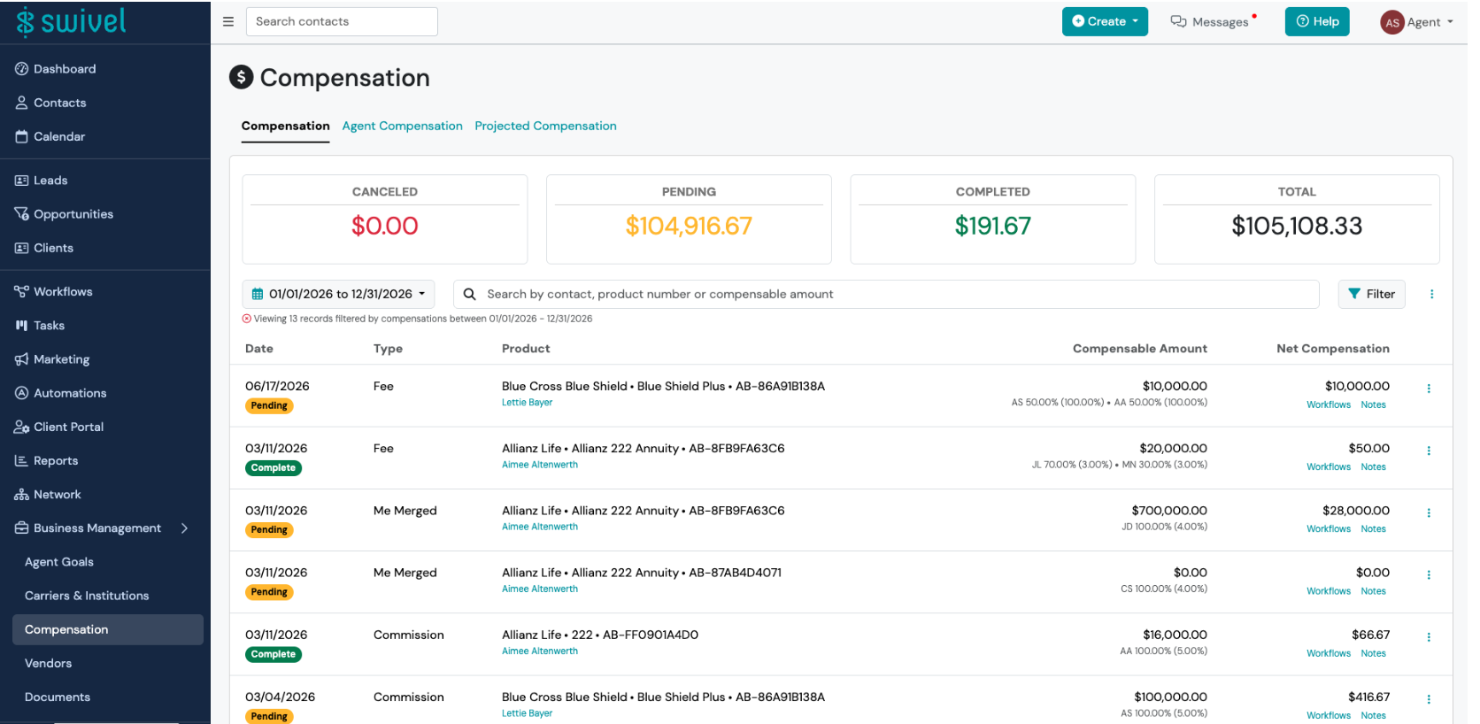Go to Marketing in the sidebar

(52, 359)
